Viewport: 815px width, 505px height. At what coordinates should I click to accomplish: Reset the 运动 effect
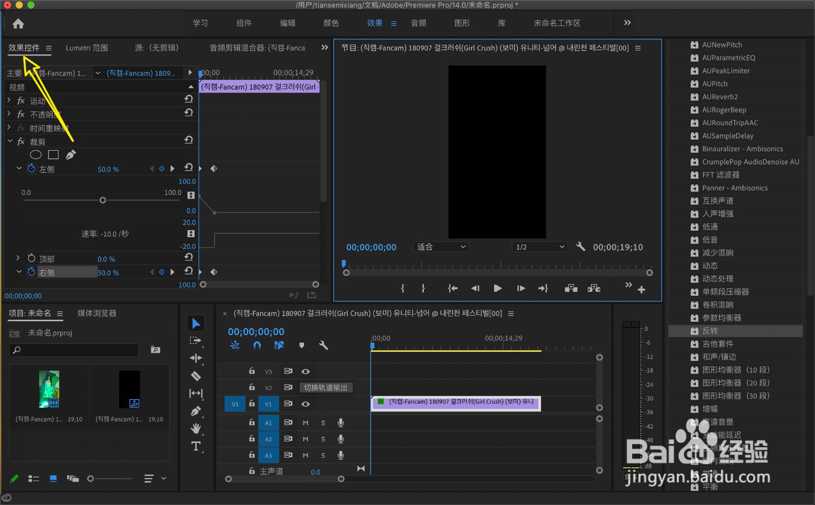pos(188,99)
